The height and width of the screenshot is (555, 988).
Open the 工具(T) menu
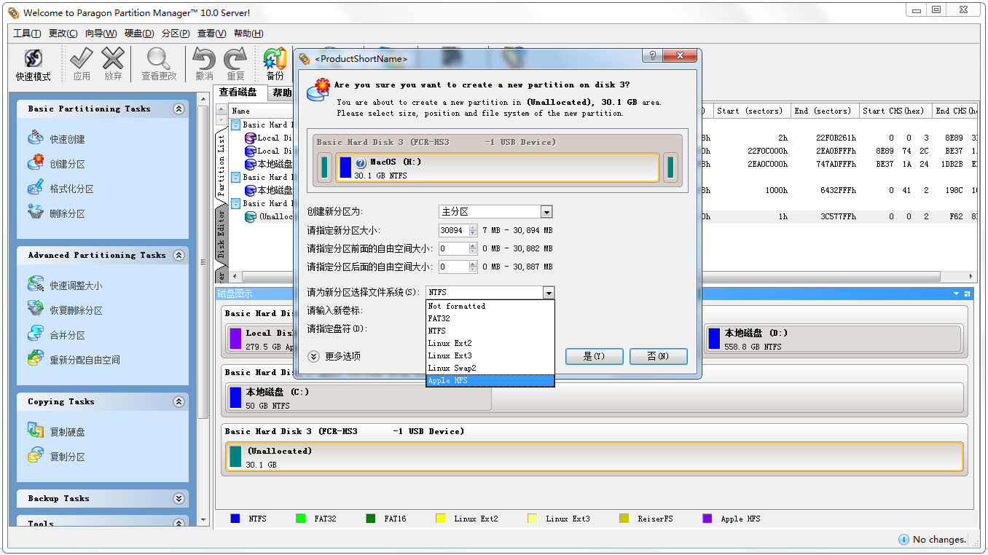pos(27,34)
